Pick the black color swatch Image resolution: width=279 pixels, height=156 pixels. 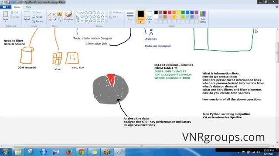tap(156, 12)
